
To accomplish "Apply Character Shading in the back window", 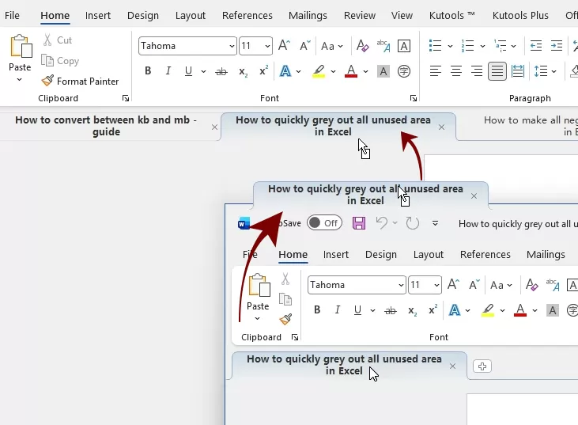I will click(383, 71).
